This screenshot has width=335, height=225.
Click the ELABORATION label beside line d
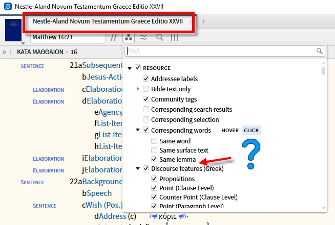48,102
